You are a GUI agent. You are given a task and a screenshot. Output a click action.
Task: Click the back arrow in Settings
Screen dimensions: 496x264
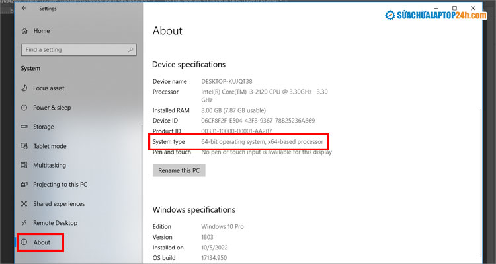pos(24,9)
